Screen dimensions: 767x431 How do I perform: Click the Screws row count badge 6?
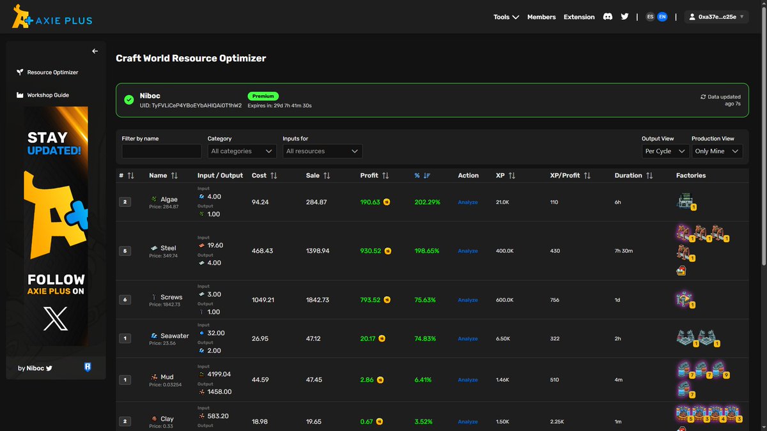click(125, 300)
